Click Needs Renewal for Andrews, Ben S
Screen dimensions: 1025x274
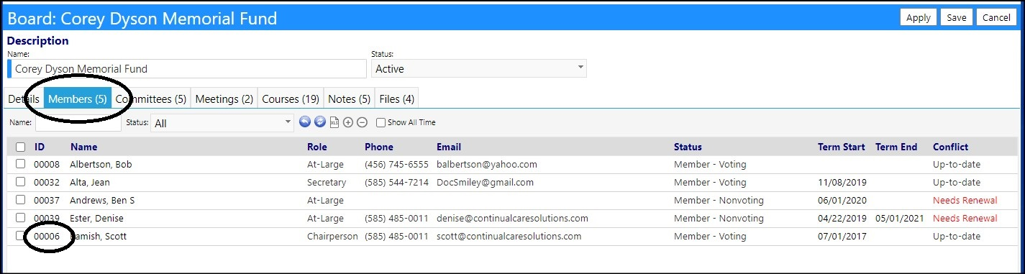[x=965, y=200]
